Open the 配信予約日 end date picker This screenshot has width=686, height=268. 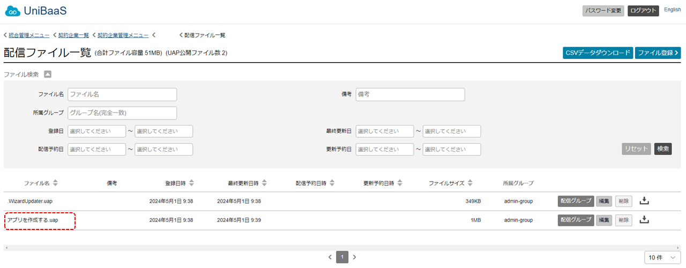click(x=163, y=150)
